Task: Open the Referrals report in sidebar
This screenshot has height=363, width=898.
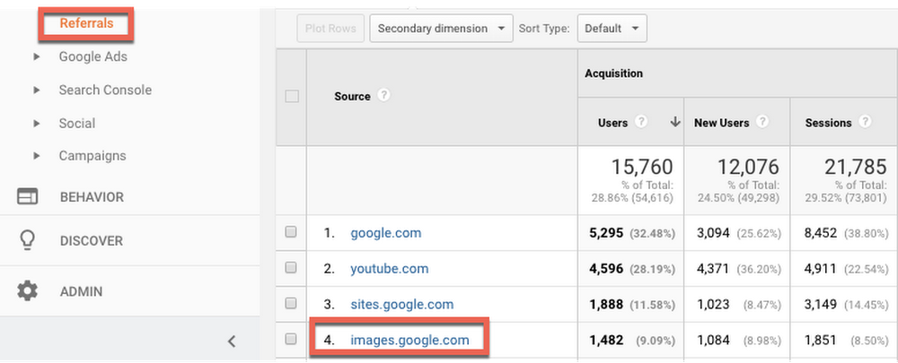Action: click(86, 24)
